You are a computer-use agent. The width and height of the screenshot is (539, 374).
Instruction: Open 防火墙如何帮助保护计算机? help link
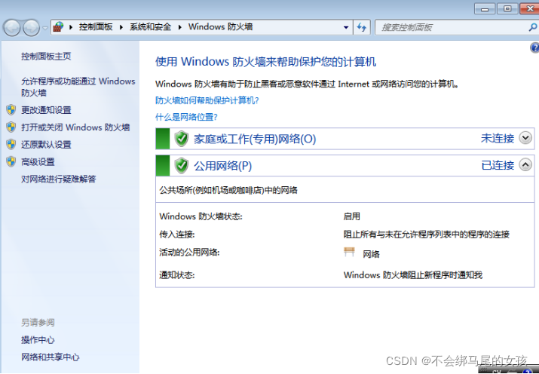(207, 100)
